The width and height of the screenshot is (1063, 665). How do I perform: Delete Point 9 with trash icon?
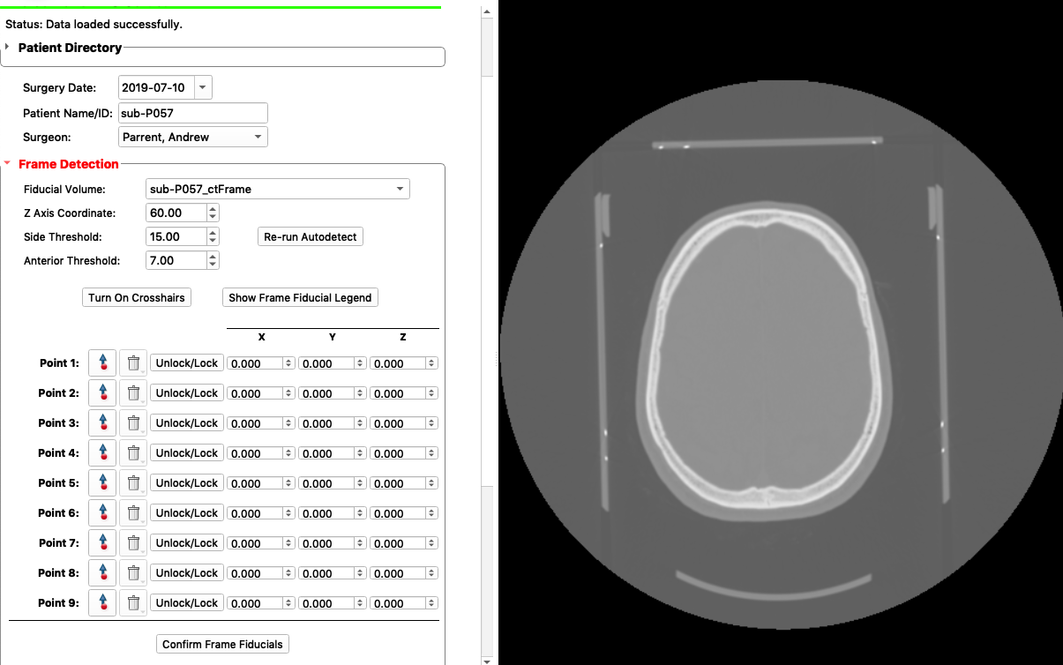pyautogui.click(x=133, y=603)
